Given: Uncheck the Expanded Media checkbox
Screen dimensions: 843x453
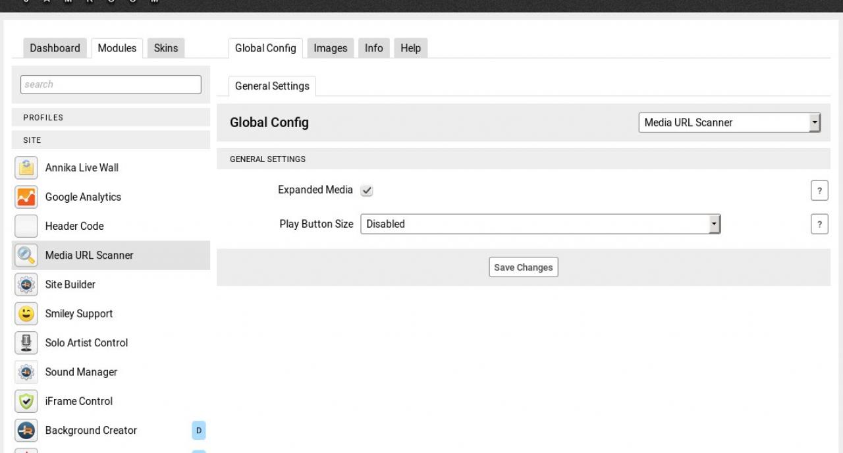Looking at the screenshot, I should pyautogui.click(x=367, y=190).
